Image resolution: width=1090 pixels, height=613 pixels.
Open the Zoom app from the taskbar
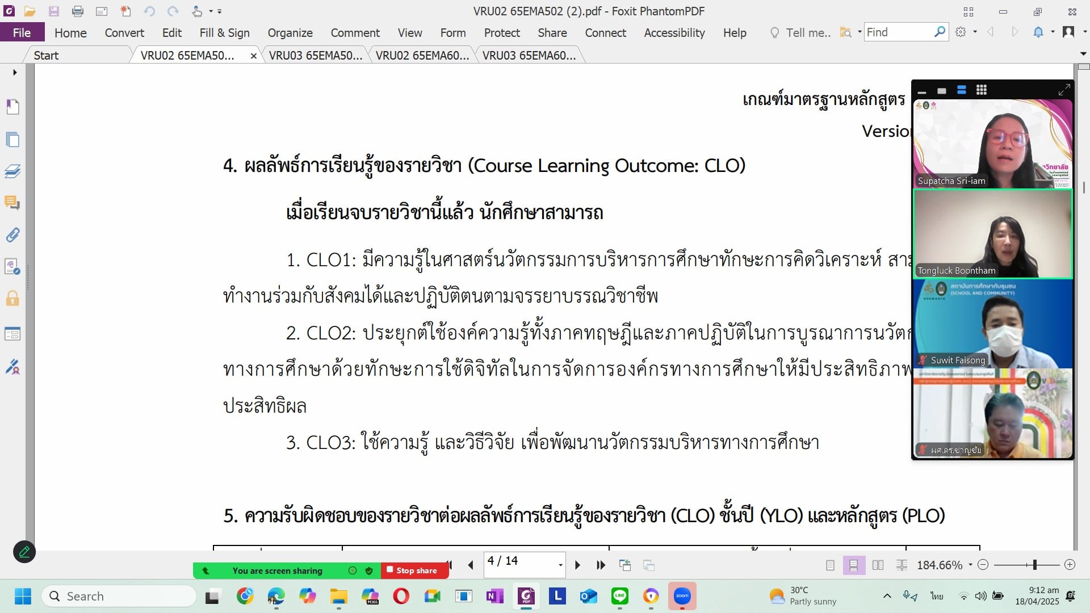tap(682, 597)
